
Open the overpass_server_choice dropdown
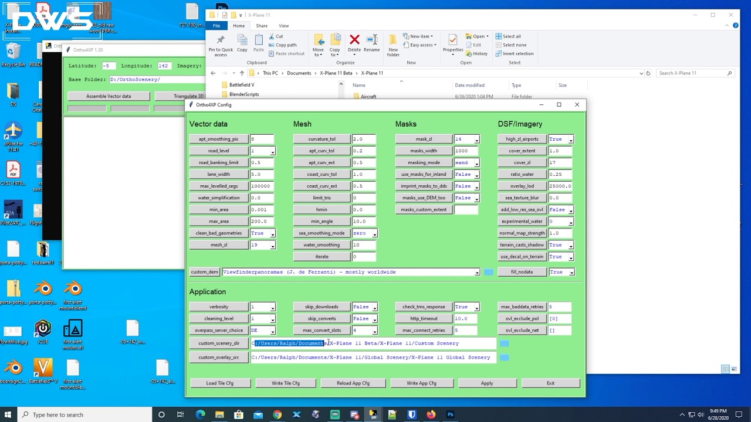(272, 331)
